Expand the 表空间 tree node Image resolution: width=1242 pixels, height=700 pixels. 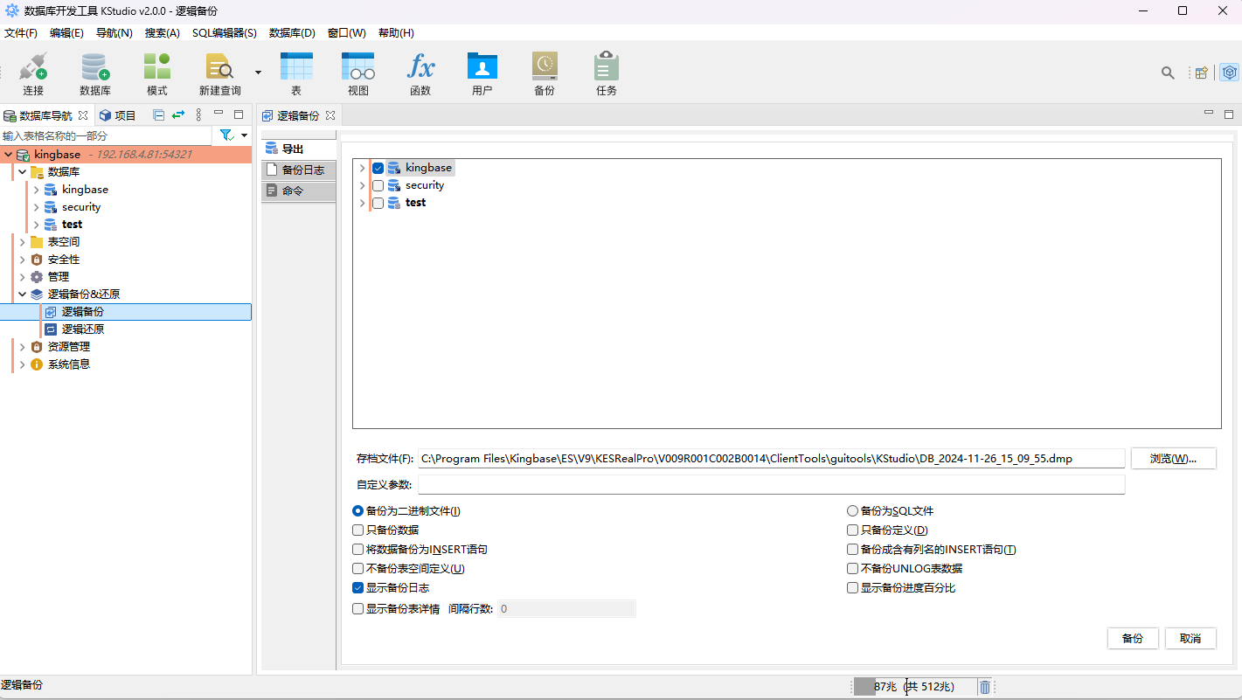[22, 242]
